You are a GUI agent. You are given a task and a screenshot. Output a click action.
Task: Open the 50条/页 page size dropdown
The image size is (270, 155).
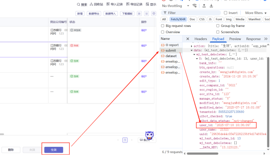pos(147,140)
